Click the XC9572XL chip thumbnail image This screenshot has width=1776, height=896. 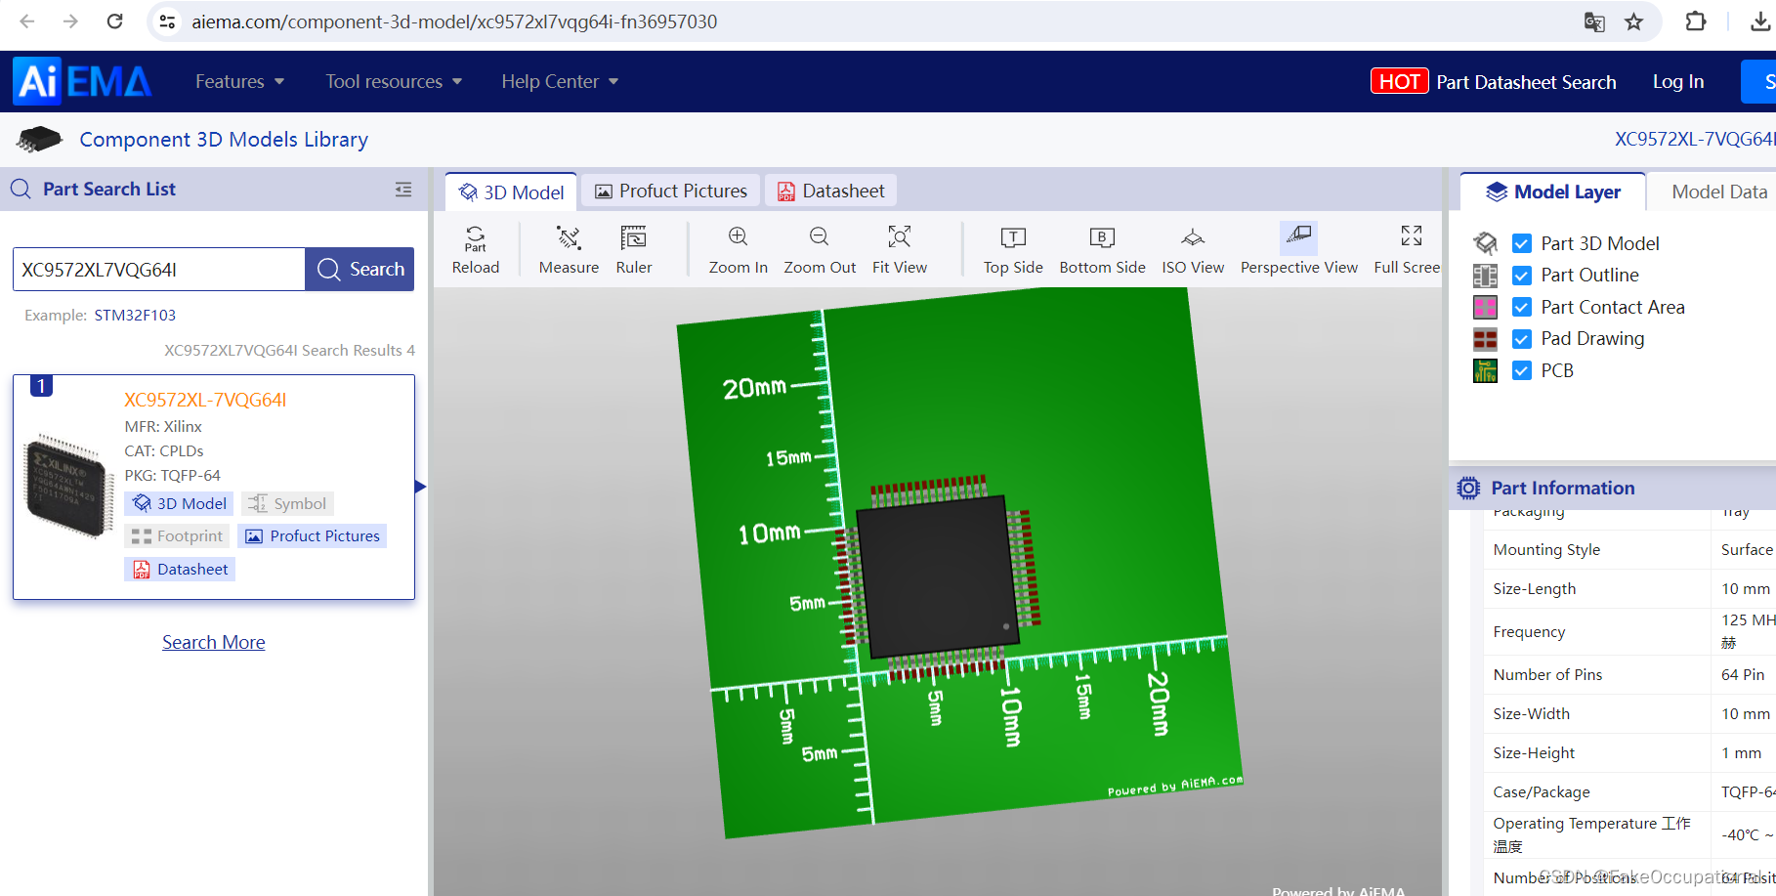pyautogui.click(x=66, y=486)
